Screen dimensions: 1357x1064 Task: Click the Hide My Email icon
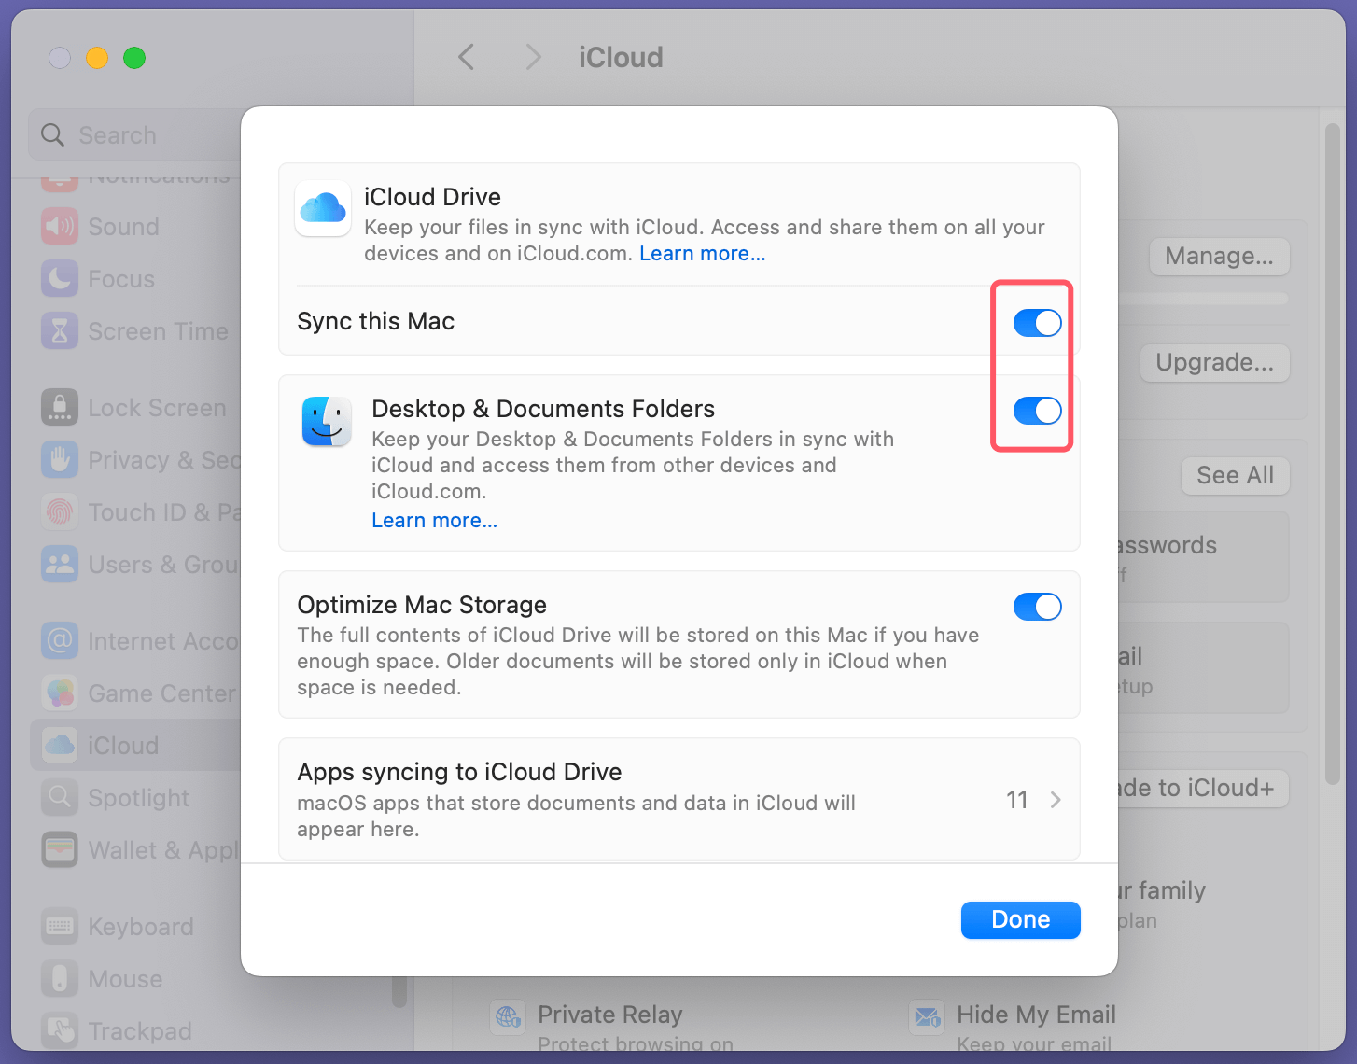[x=927, y=1017]
